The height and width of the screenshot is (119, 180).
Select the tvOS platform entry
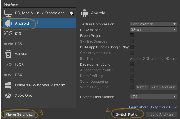tap(39, 64)
